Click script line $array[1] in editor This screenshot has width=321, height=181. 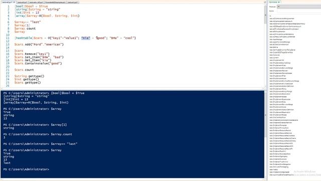(x=22, y=25)
